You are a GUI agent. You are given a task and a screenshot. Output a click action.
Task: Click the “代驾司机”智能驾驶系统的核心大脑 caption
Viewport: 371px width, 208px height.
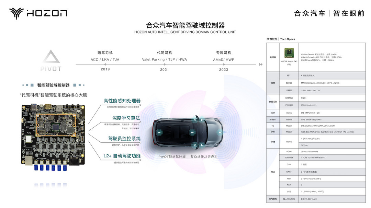pyautogui.click(x=54, y=95)
